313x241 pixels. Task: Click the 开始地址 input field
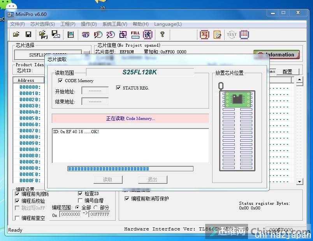tap(95, 91)
